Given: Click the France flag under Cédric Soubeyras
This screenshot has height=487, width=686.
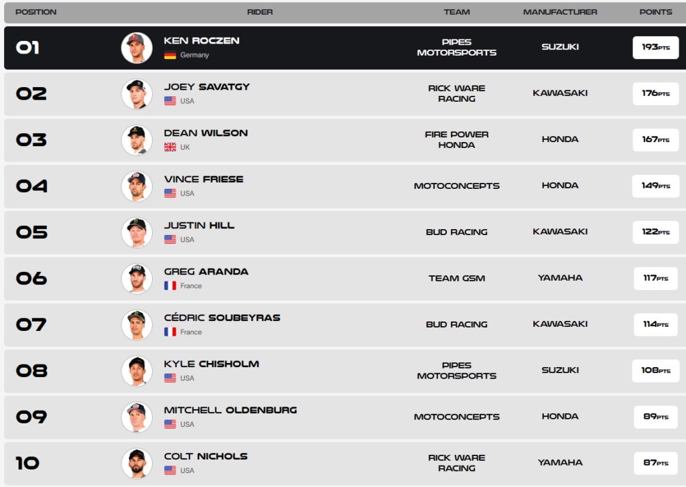Looking at the screenshot, I should (170, 332).
